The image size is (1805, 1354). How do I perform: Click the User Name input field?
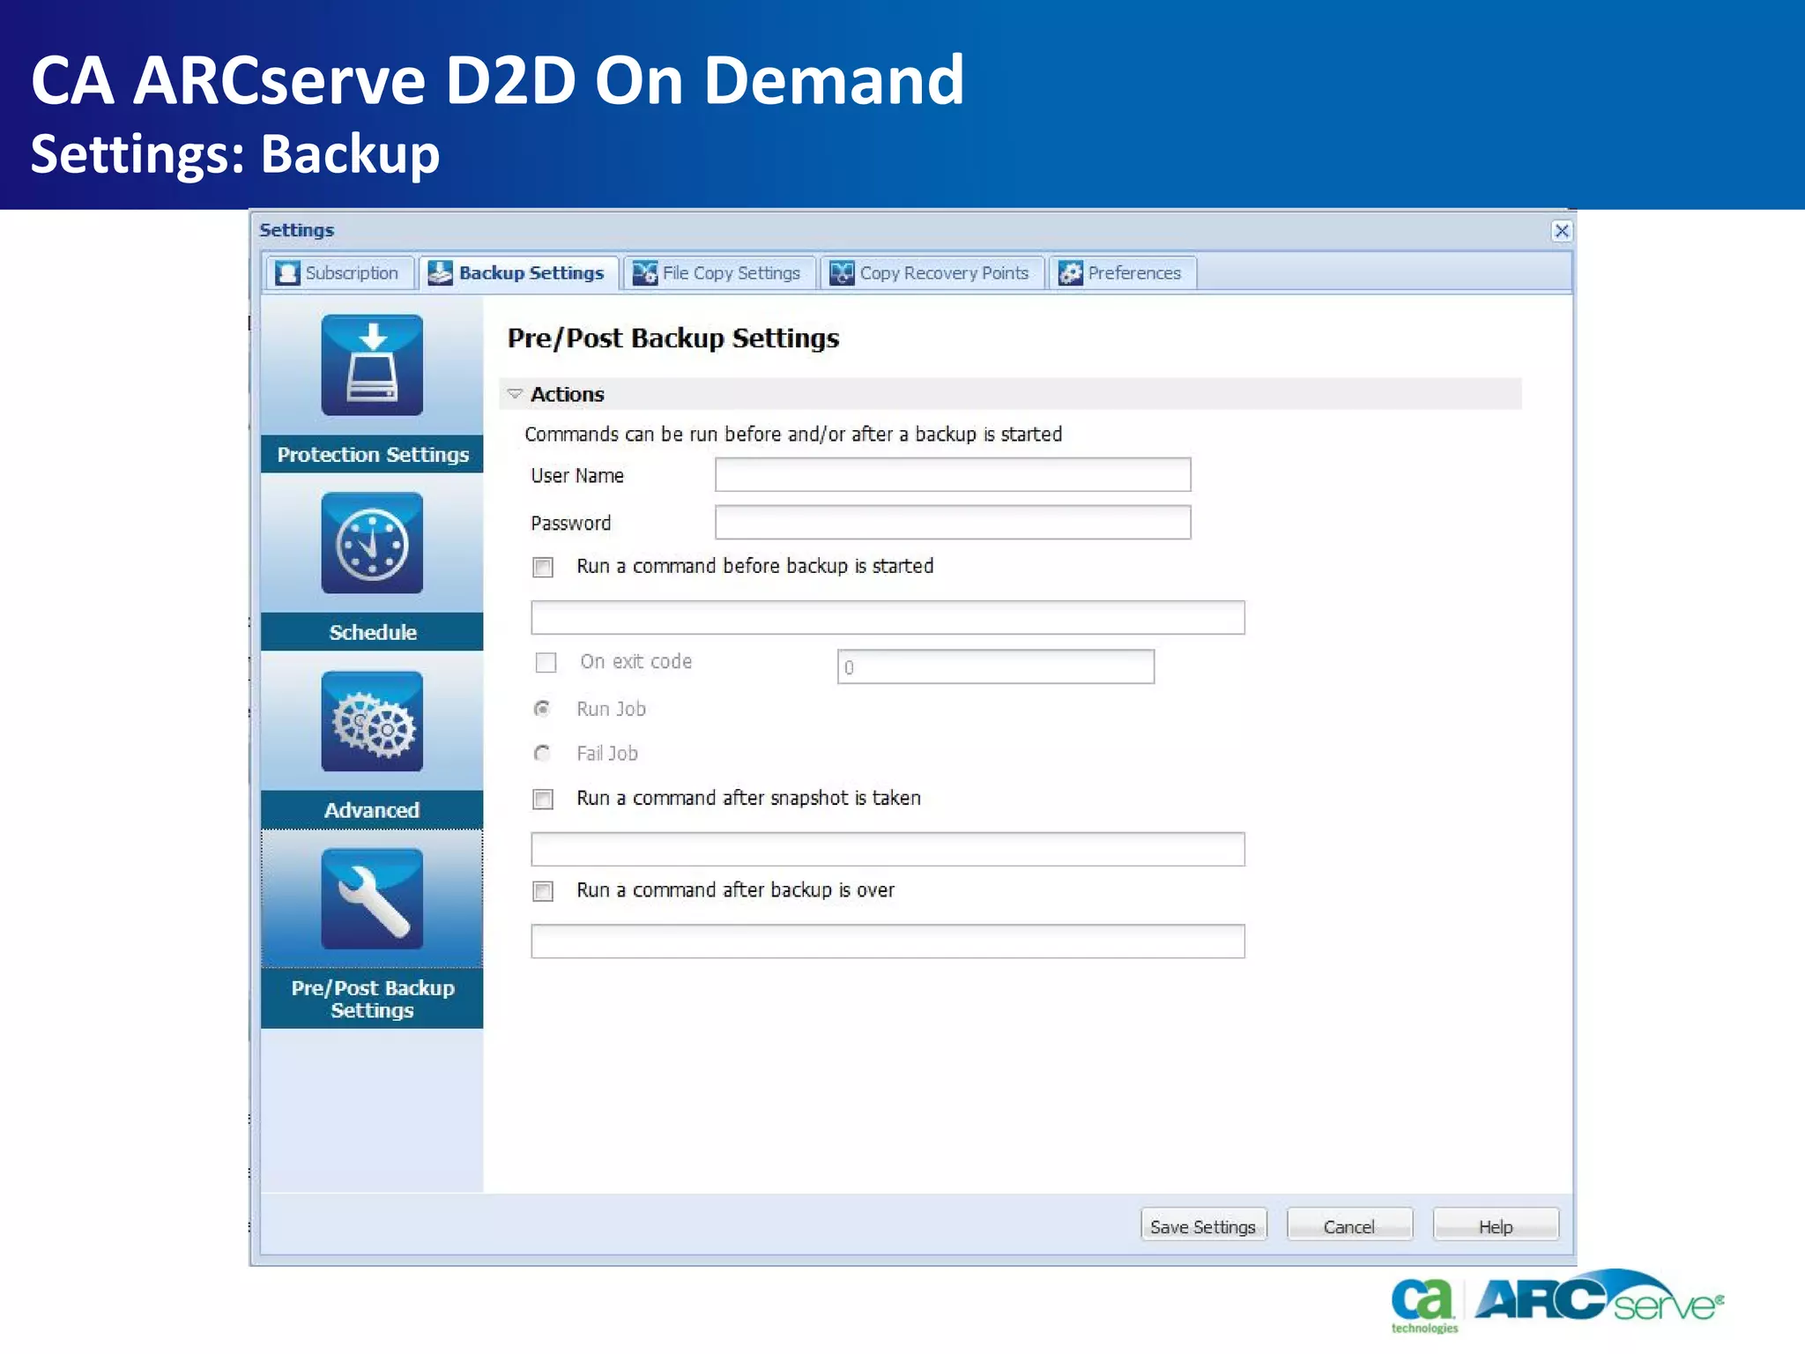click(x=953, y=474)
